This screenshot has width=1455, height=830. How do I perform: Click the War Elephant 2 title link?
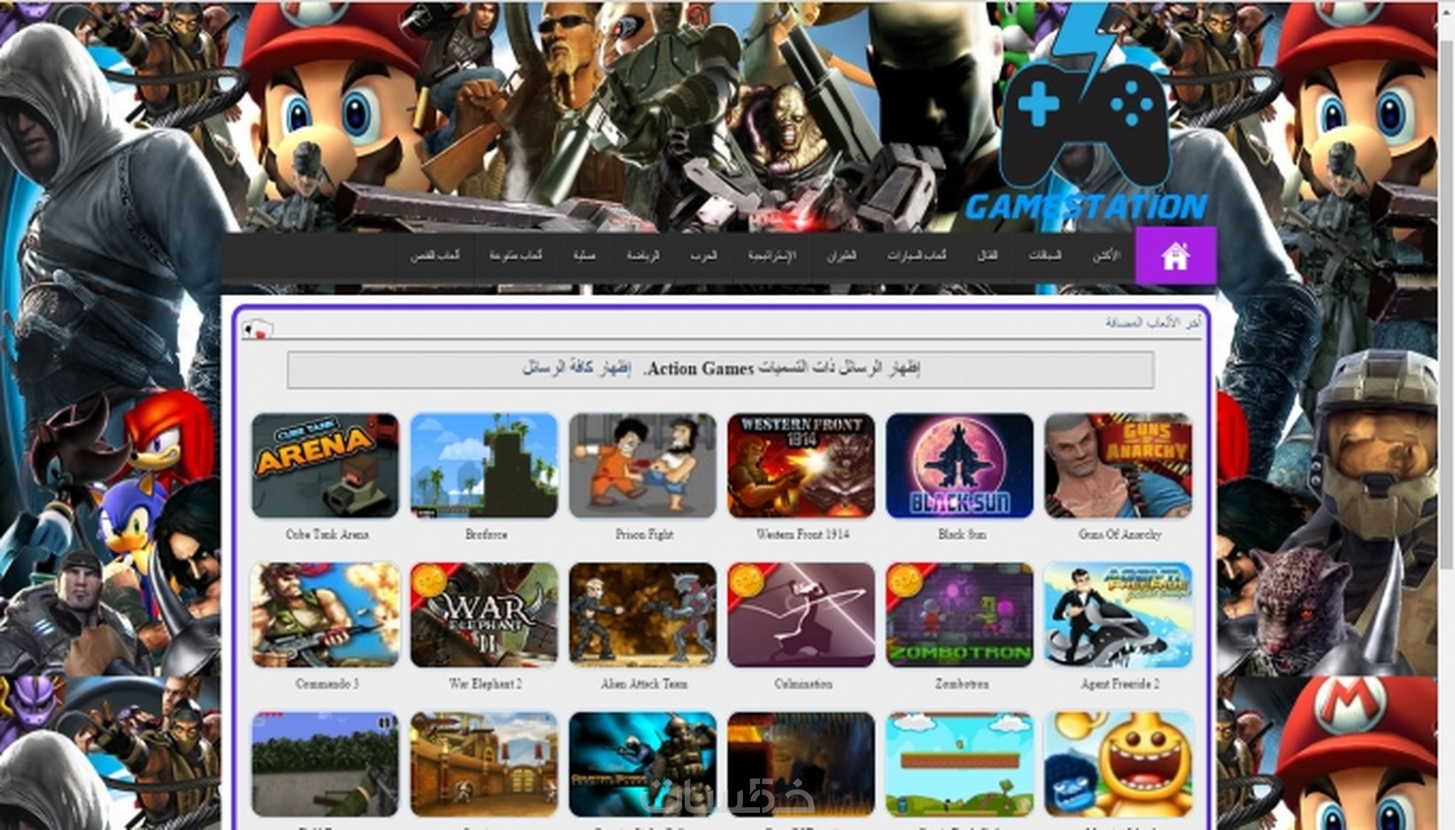tap(485, 684)
